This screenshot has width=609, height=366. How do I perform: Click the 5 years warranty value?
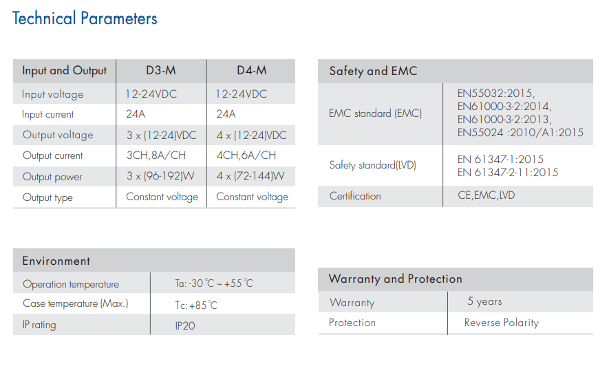[x=484, y=301]
